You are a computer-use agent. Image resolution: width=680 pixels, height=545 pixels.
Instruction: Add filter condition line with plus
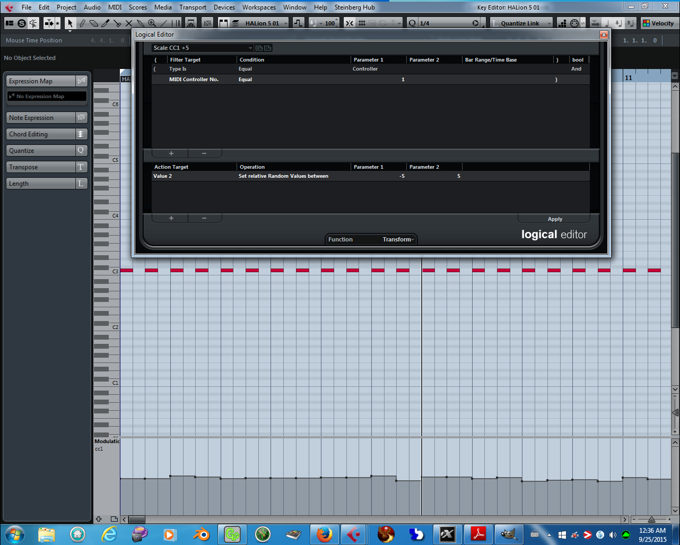pos(171,153)
